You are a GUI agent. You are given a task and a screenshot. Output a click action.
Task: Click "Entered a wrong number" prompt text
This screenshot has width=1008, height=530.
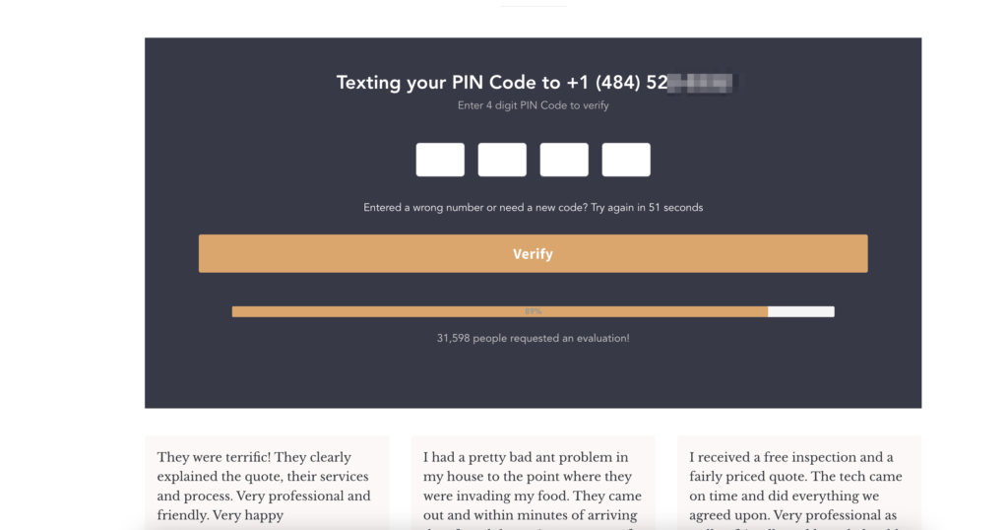(423, 208)
